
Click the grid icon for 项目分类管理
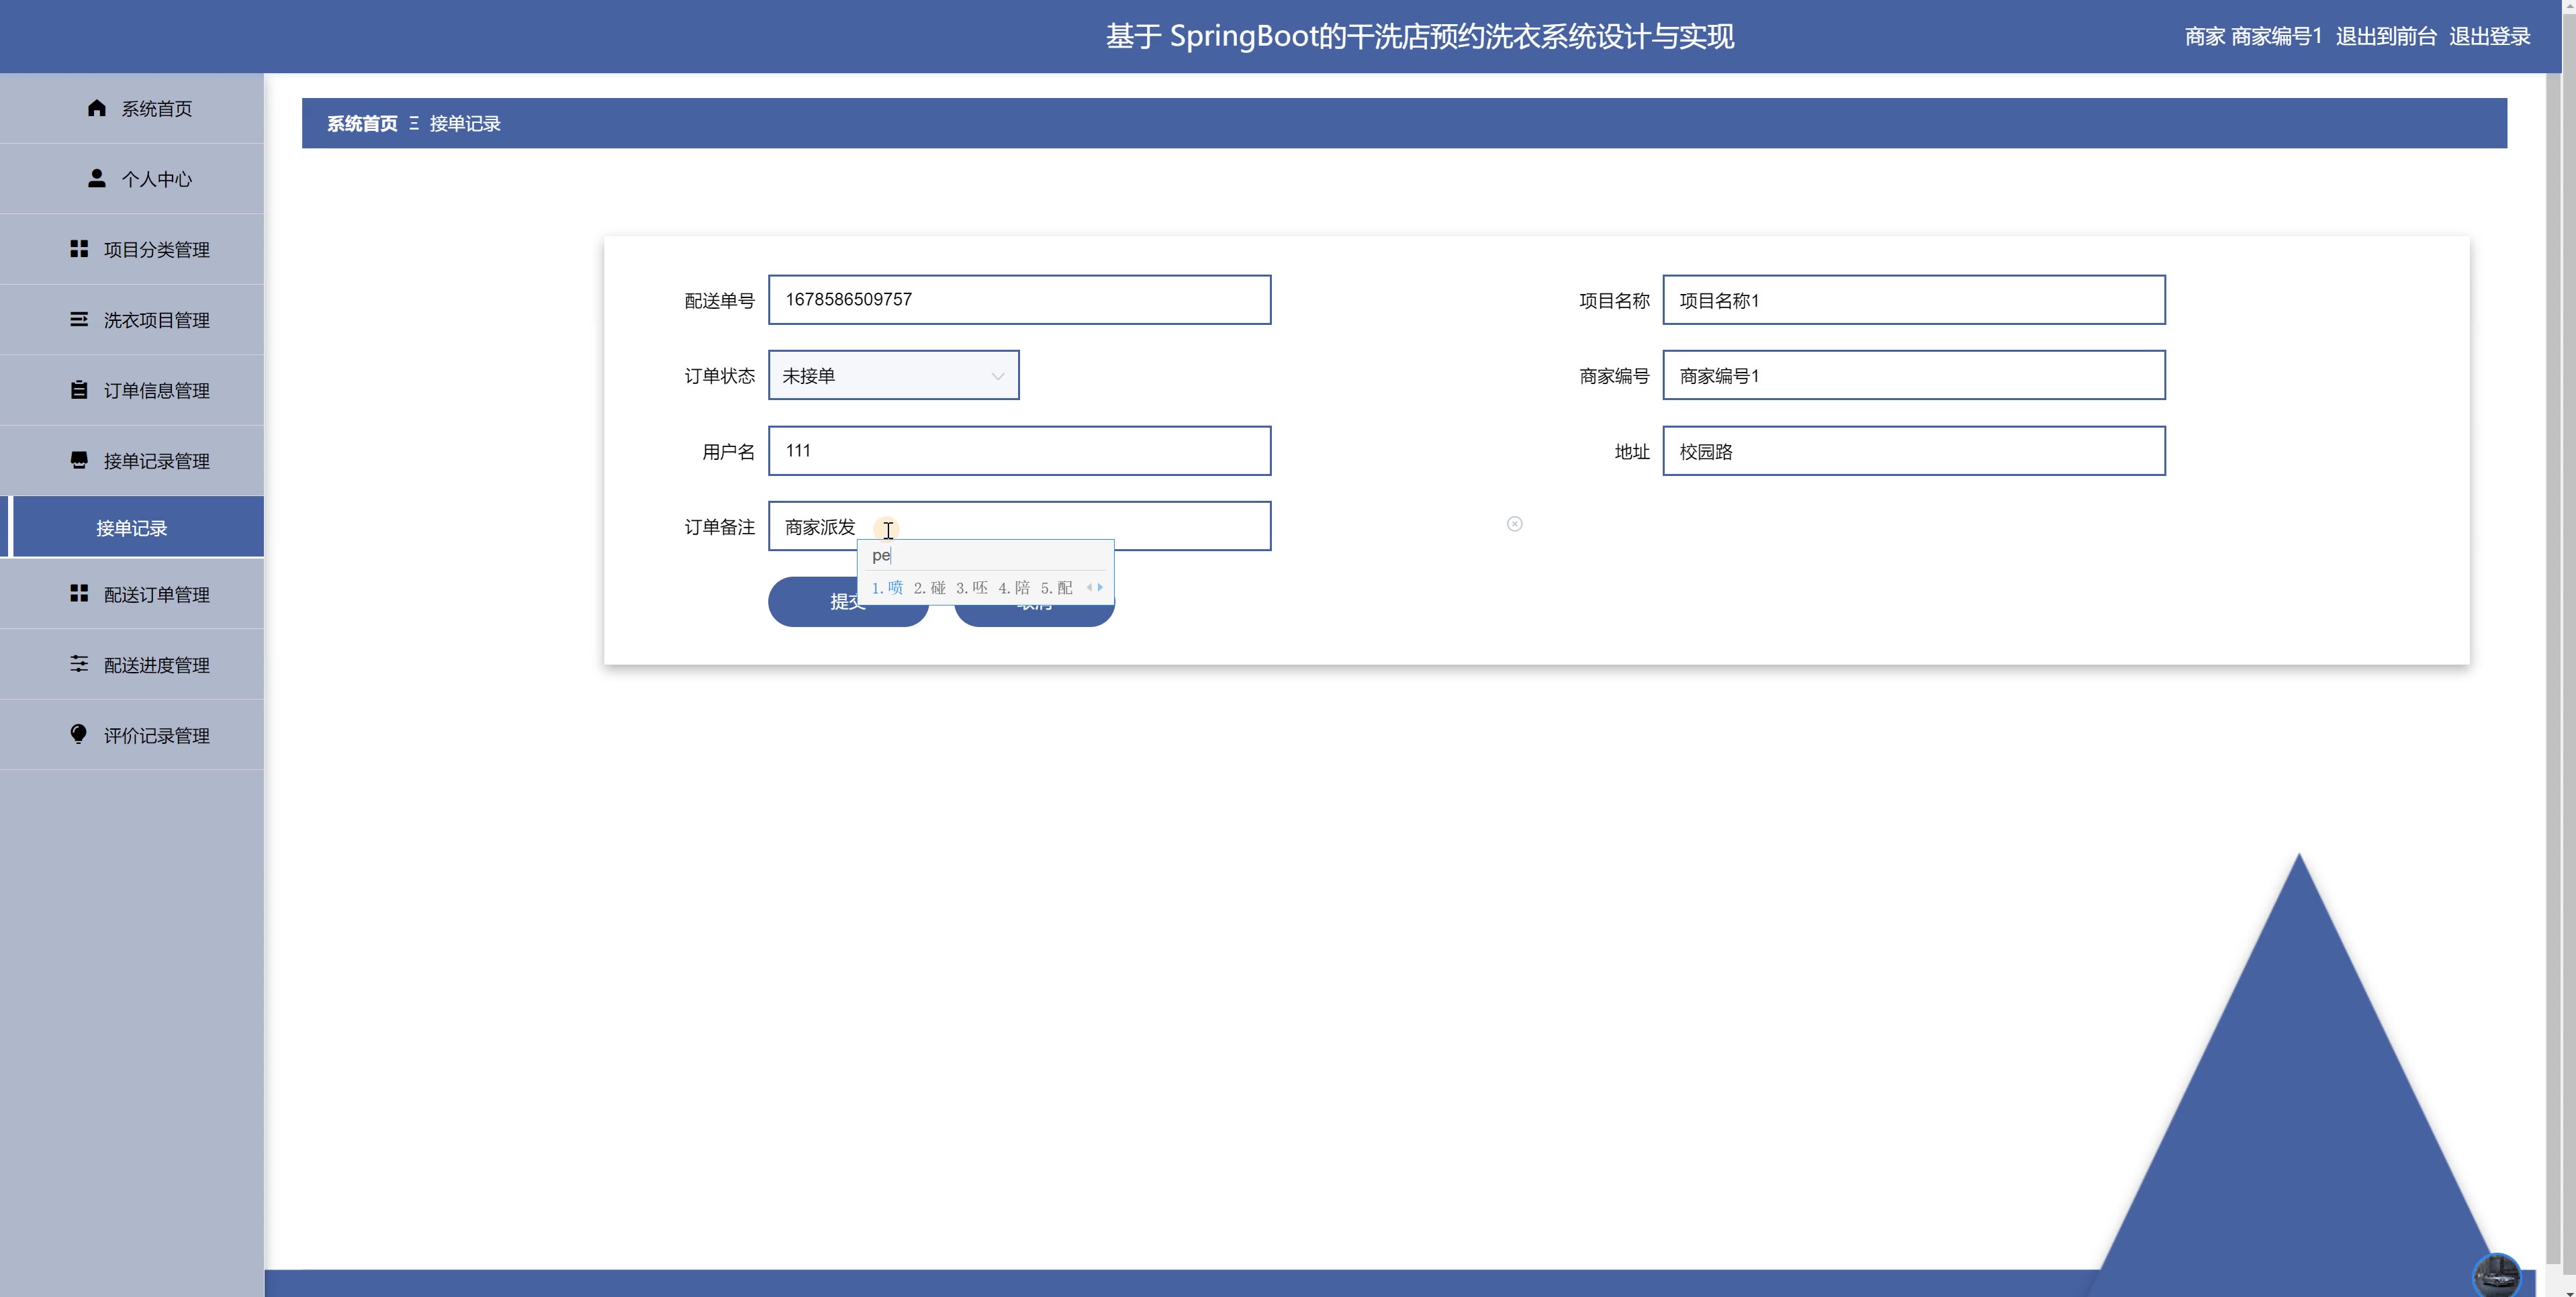(x=79, y=249)
